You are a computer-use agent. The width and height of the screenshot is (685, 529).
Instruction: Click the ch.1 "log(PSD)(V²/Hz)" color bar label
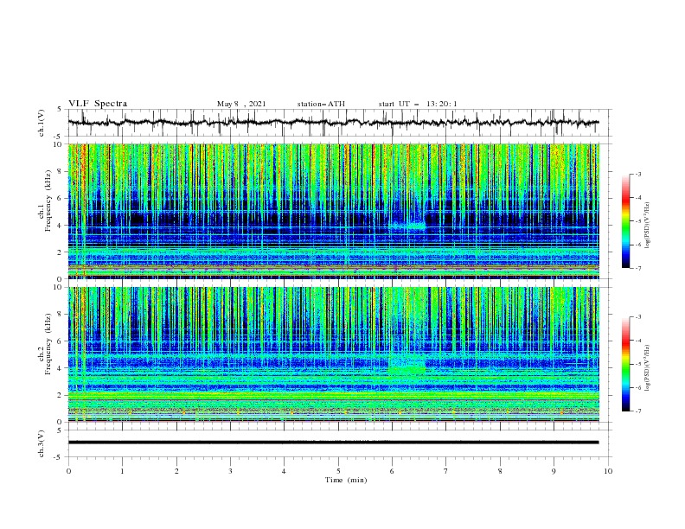point(648,226)
